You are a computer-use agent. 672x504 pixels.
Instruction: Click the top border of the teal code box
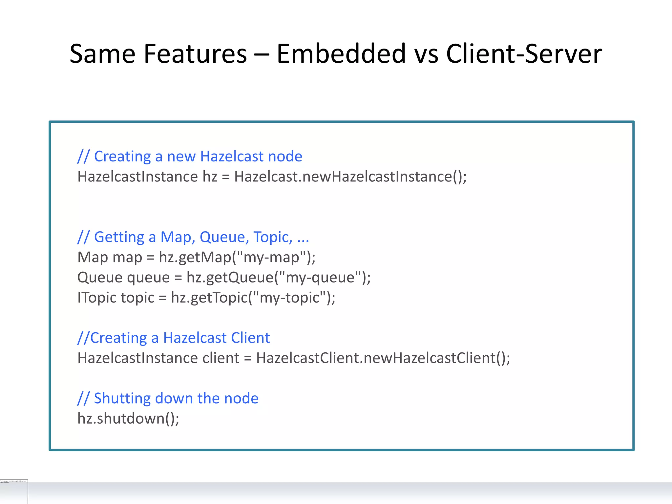point(341,122)
